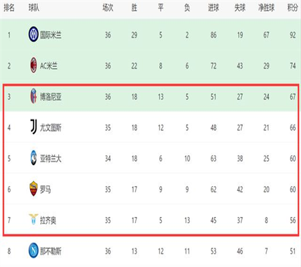301x267 pixels.
Task: Click the Bologna club crest
Action: point(33,96)
